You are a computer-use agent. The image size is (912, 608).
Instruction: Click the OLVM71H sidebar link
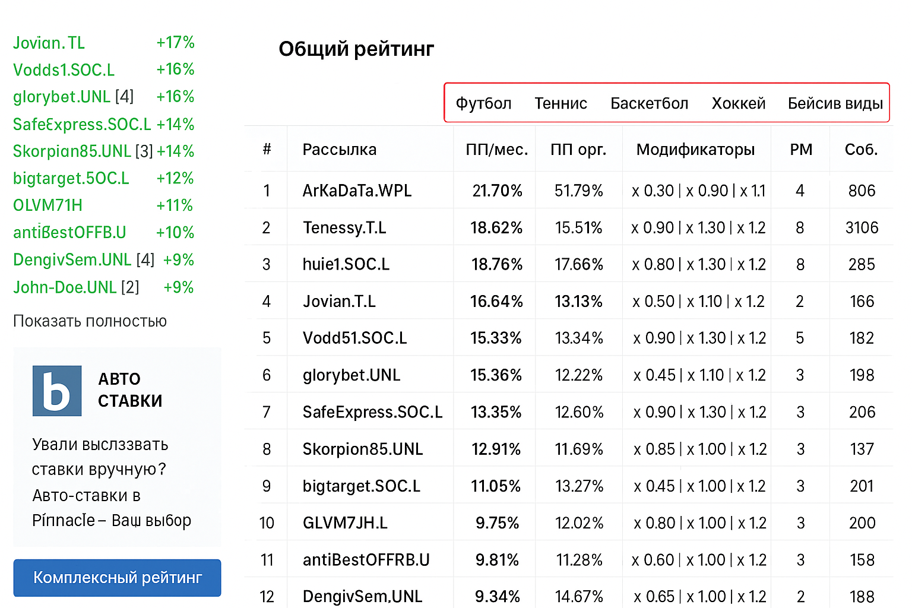coord(47,205)
